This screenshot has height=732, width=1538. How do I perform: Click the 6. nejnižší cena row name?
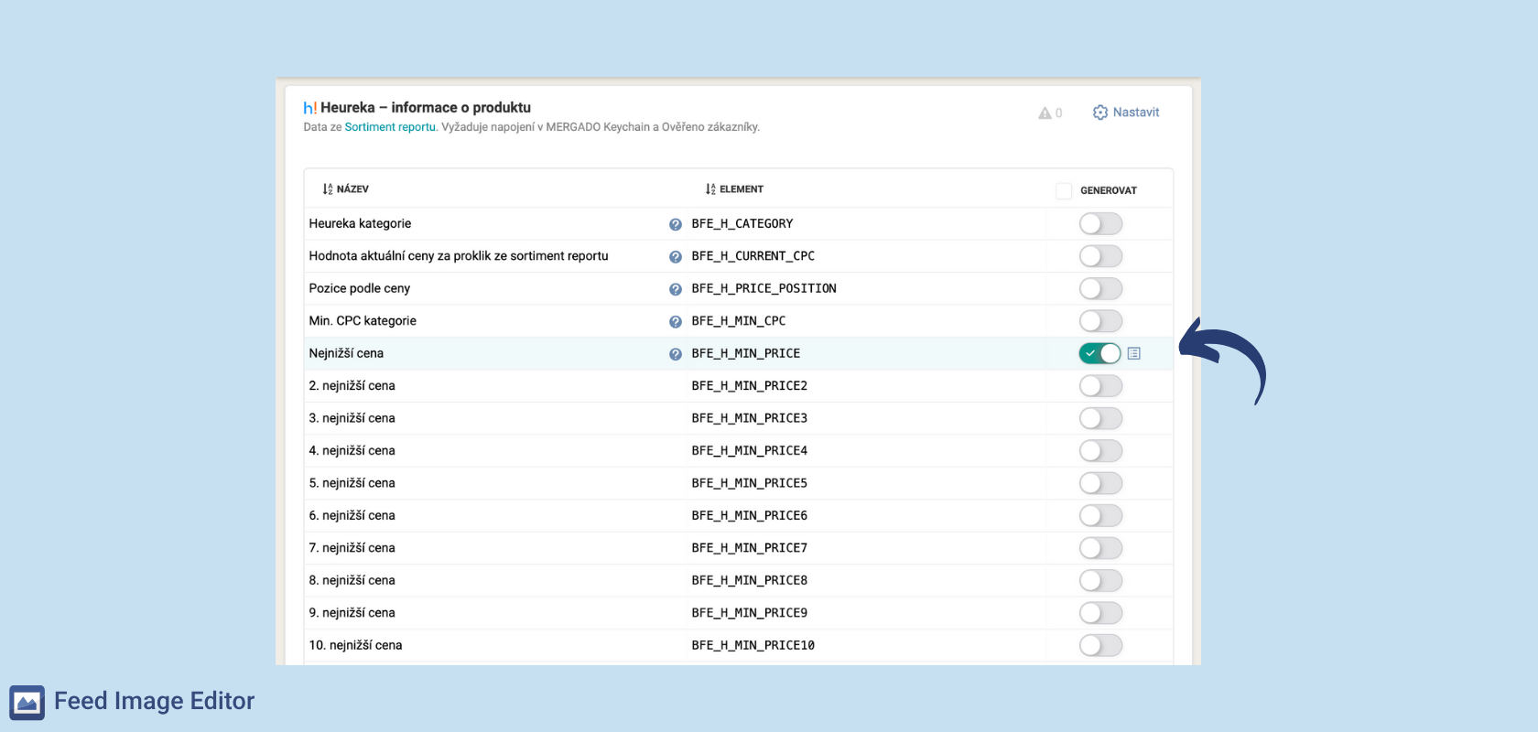pyautogui.click(x=352, y=516)
